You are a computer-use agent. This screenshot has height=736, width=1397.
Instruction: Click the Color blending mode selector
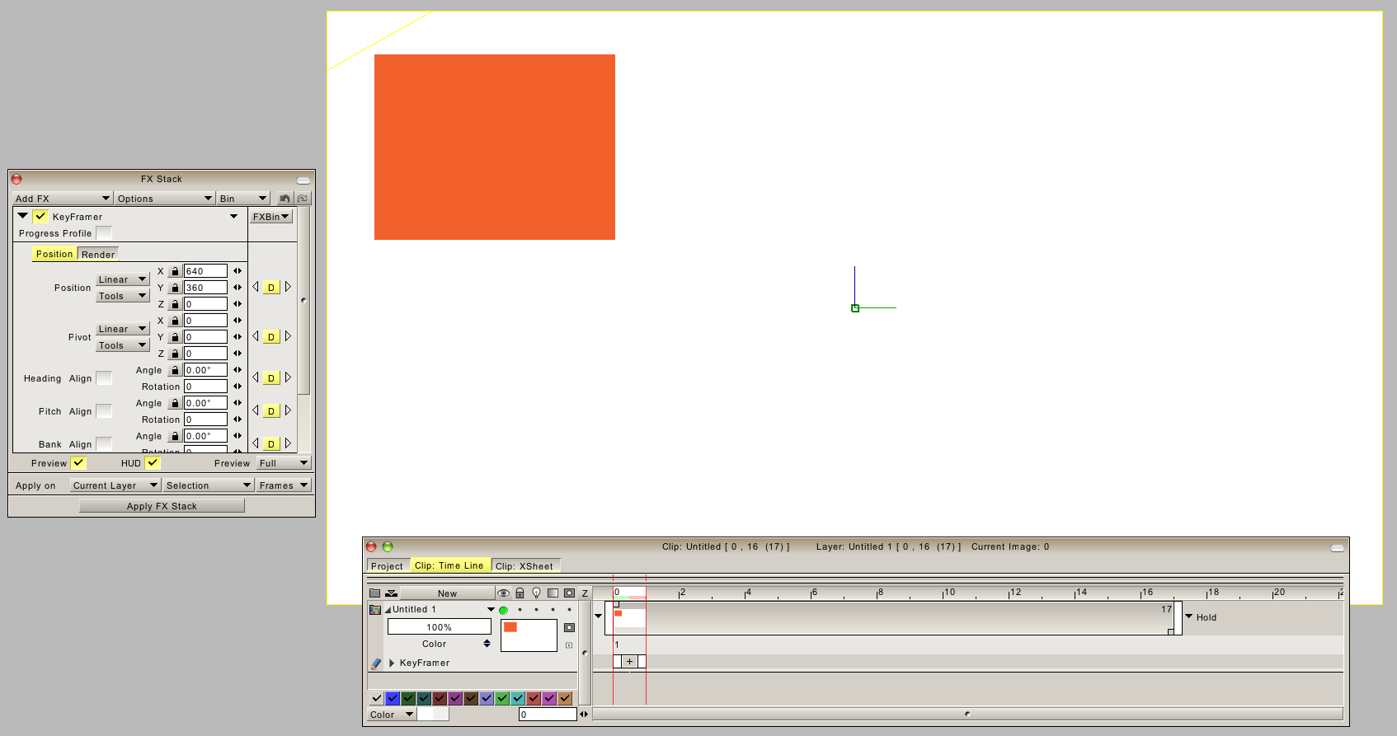(x=440, y=644)
